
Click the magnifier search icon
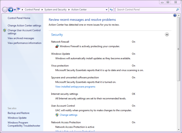tap(177, 10)
